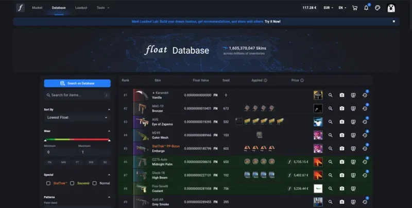Open screenshot camera for Galil AR Grey Smoke
Image resolution: width=412 pixels, height=208 pixels.
coord(342,202)
